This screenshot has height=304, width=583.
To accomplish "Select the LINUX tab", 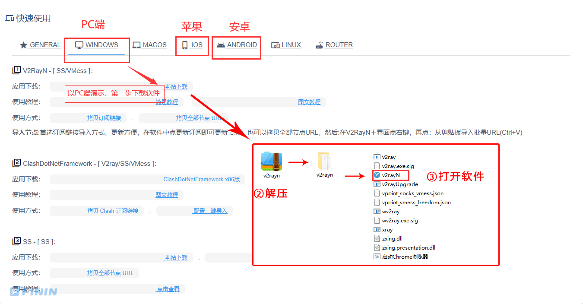I will click(286, 45).
